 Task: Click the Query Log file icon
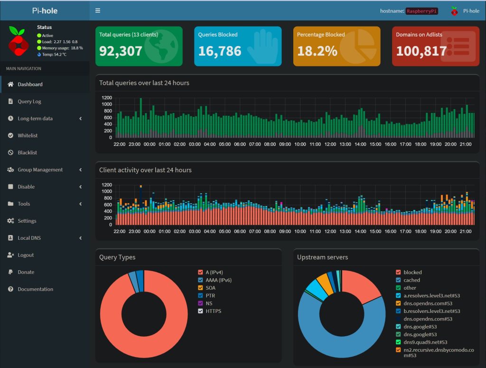click(x=10, y=102)
